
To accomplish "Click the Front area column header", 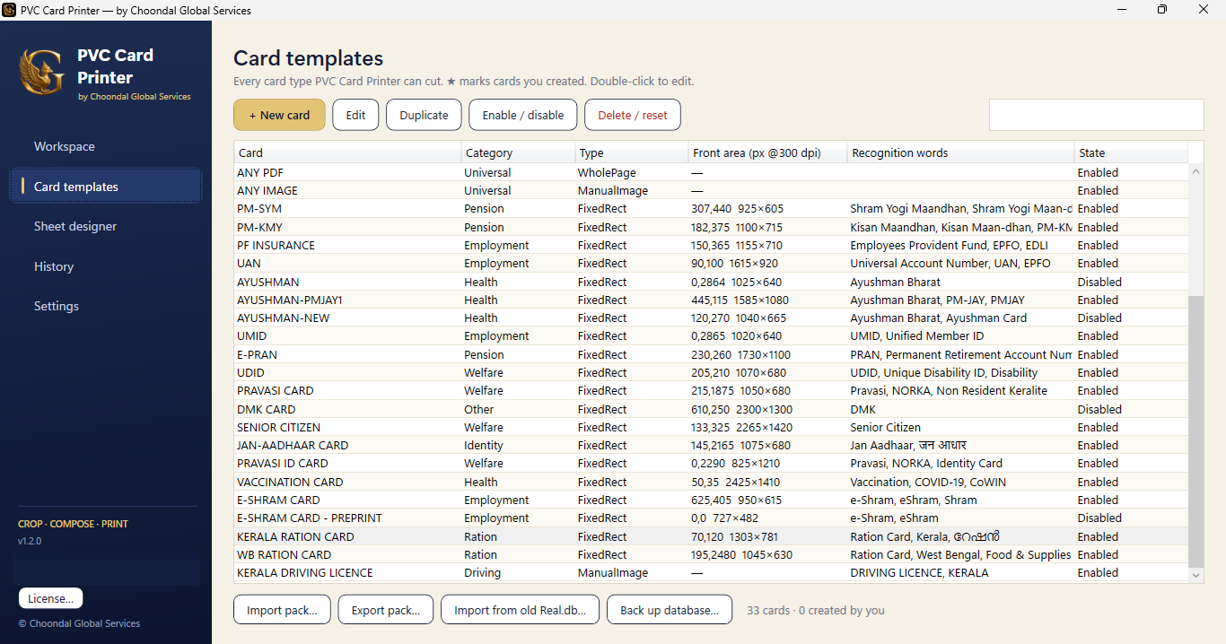I will click(x=767, y=152).
